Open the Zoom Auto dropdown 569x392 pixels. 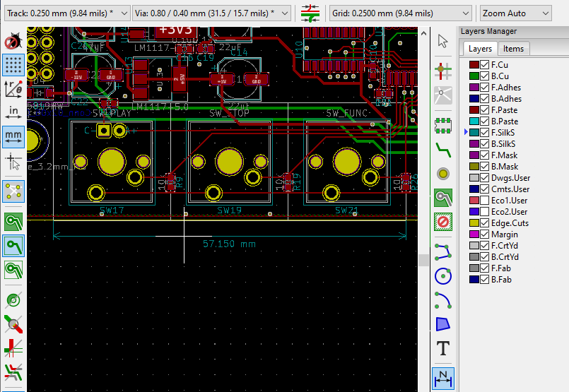516,13
